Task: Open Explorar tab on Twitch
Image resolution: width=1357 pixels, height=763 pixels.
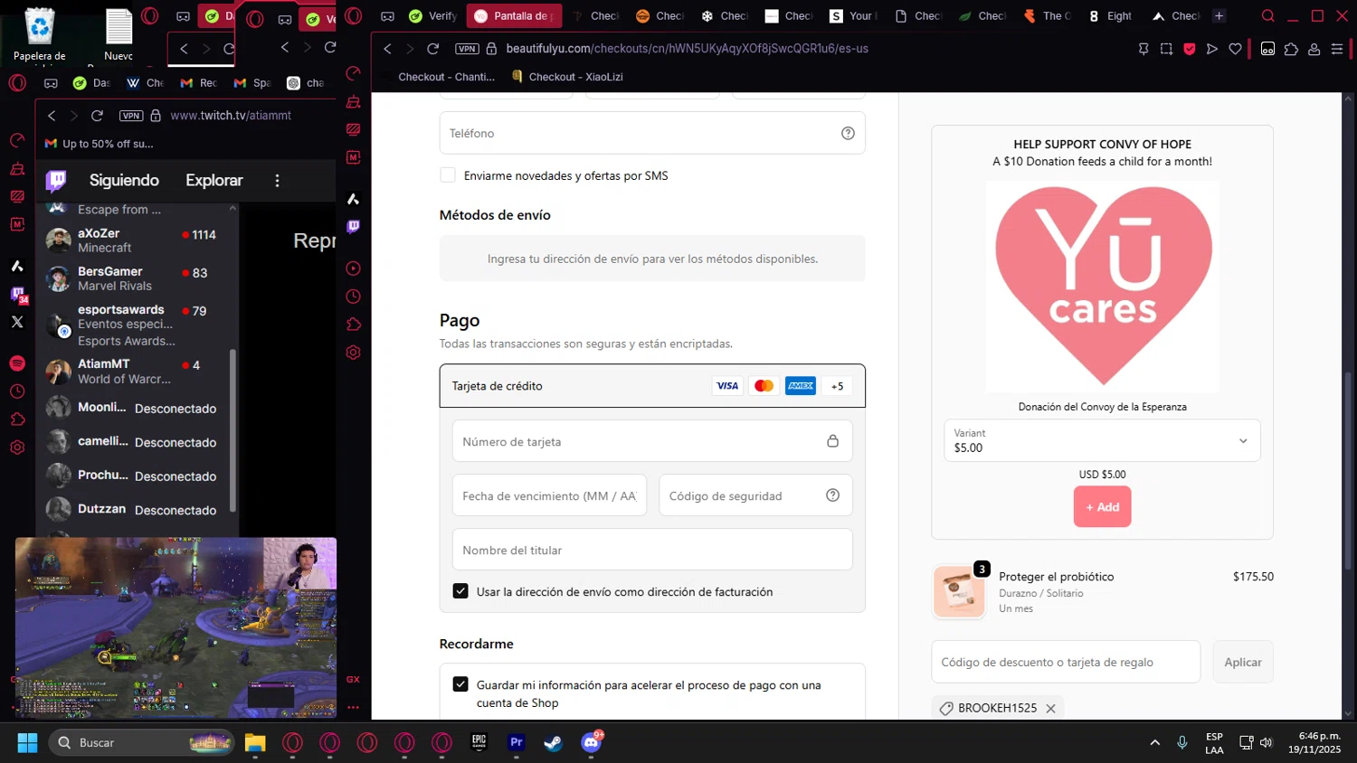Action: tap(214, 181)
